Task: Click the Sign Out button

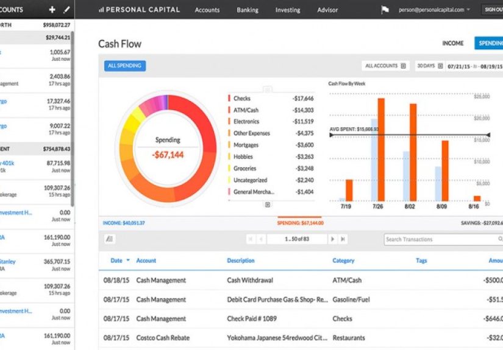Action: (x=493, y=10)
